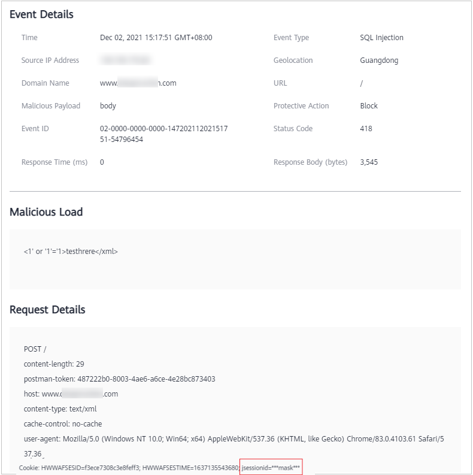Select the Event ID value starting 02-0000

(164, 134)
